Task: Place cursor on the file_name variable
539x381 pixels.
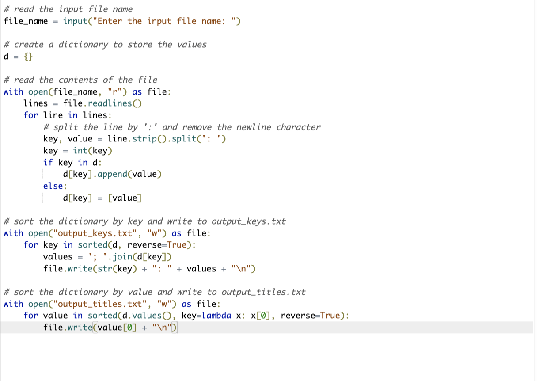Action: click(24, 21)
